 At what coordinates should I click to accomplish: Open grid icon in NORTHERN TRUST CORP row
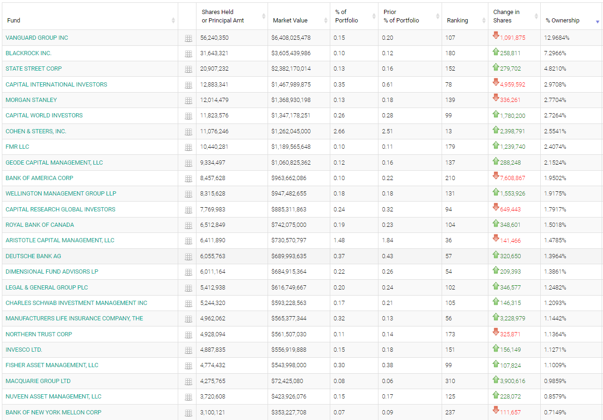(x=189, y=335)
